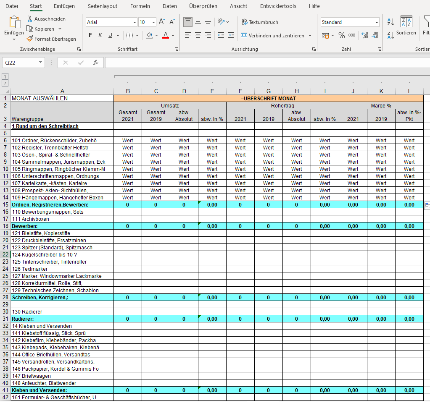Viewport: 430px width, 416px height.
Task: Increase font size with larger A icon
Action: pos(162,22)
